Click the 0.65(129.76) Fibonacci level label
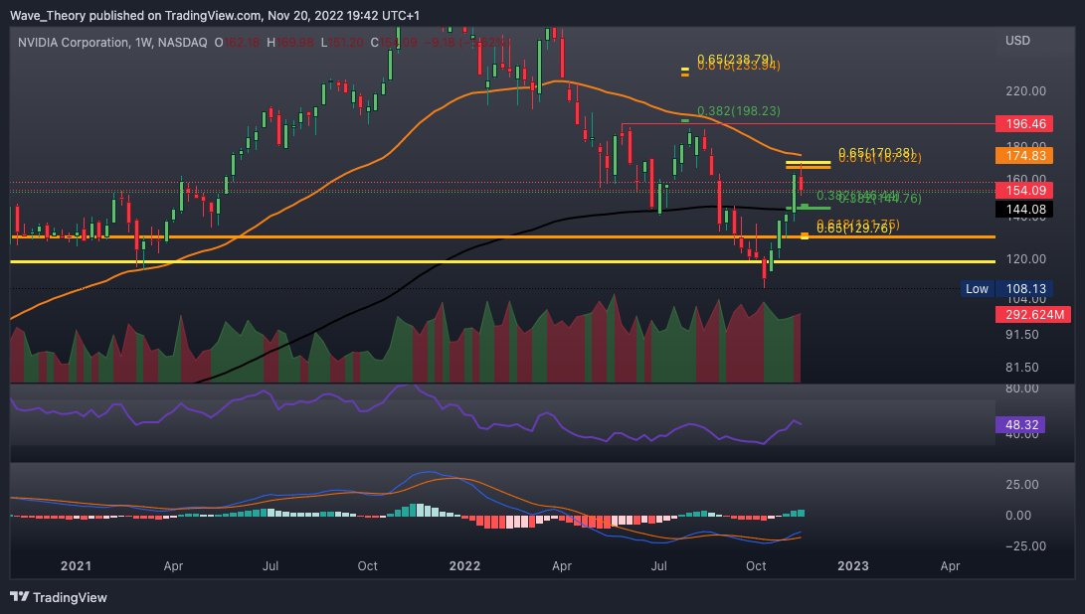 [x=854, y=229]
